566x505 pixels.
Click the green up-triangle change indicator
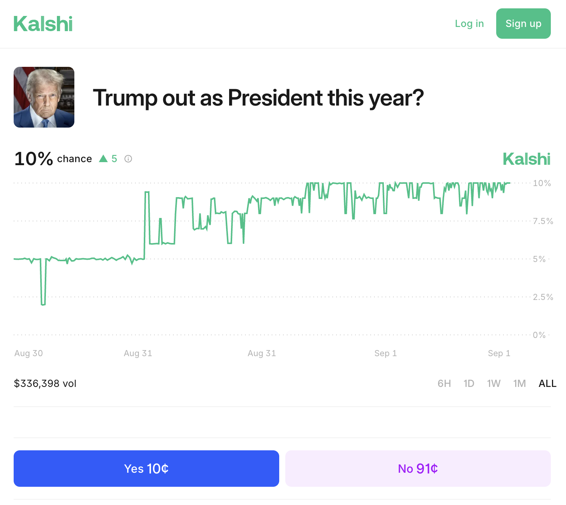tap(103, 159)
